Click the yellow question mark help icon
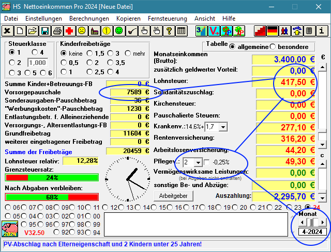Screen dimensions: 331x252 point(169,31)
